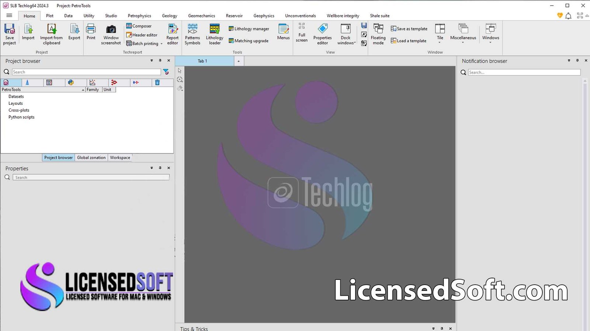Image resolution: width=590 pixels, height=331 pixels.
Task: Open the Properties editor
Action: 323,34
